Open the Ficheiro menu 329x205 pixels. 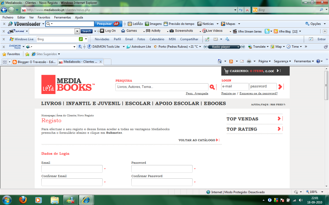pyautogui.click(x=8, y=17)
